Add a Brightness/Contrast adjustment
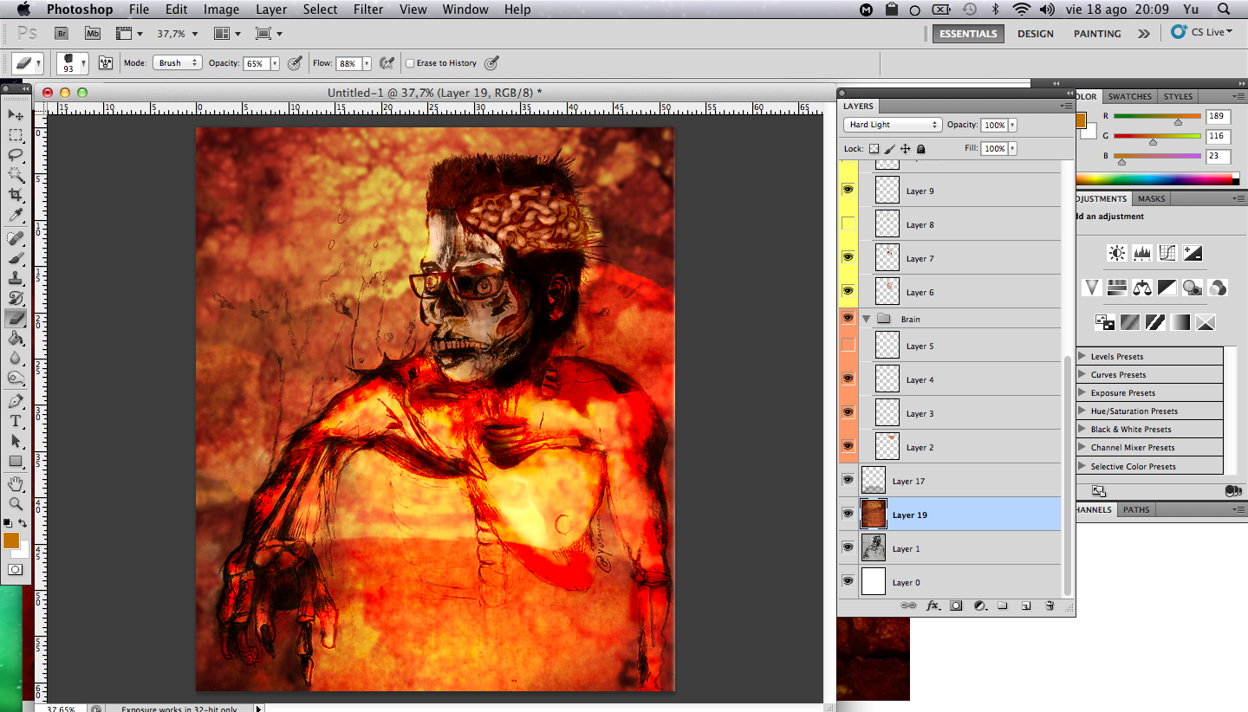 tap(1117, 253)
